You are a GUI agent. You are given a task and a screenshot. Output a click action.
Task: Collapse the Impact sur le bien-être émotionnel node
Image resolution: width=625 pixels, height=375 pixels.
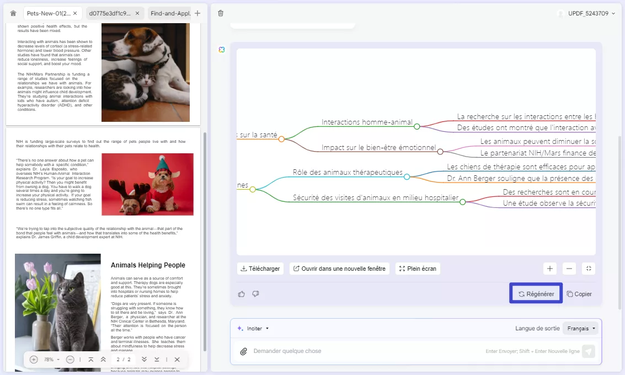[440, 152]
